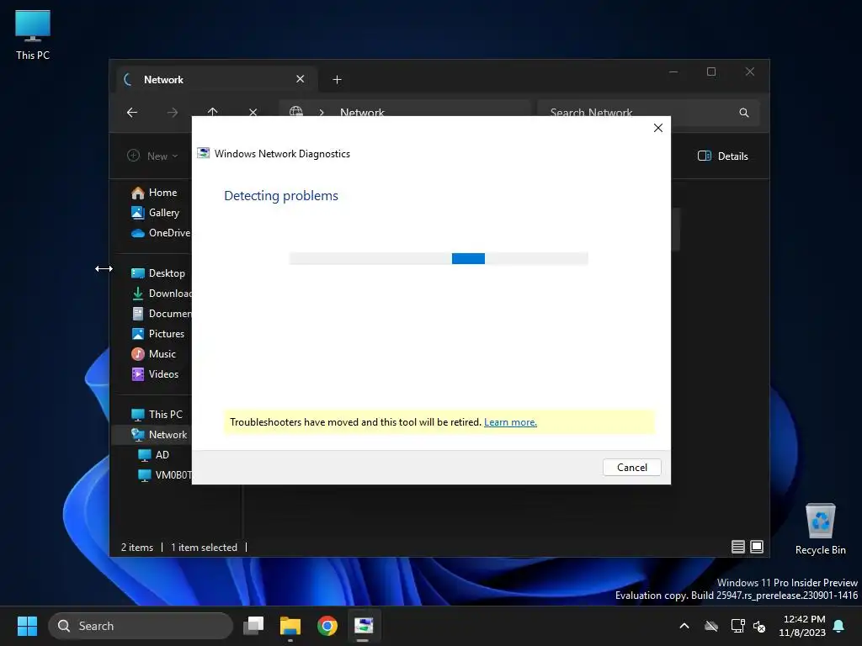Click Network in the address bar

click(x=362, y=112)
